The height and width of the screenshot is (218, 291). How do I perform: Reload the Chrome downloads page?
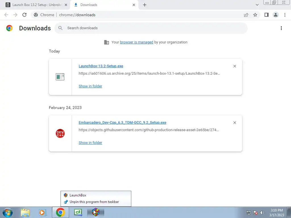(24, 15)
